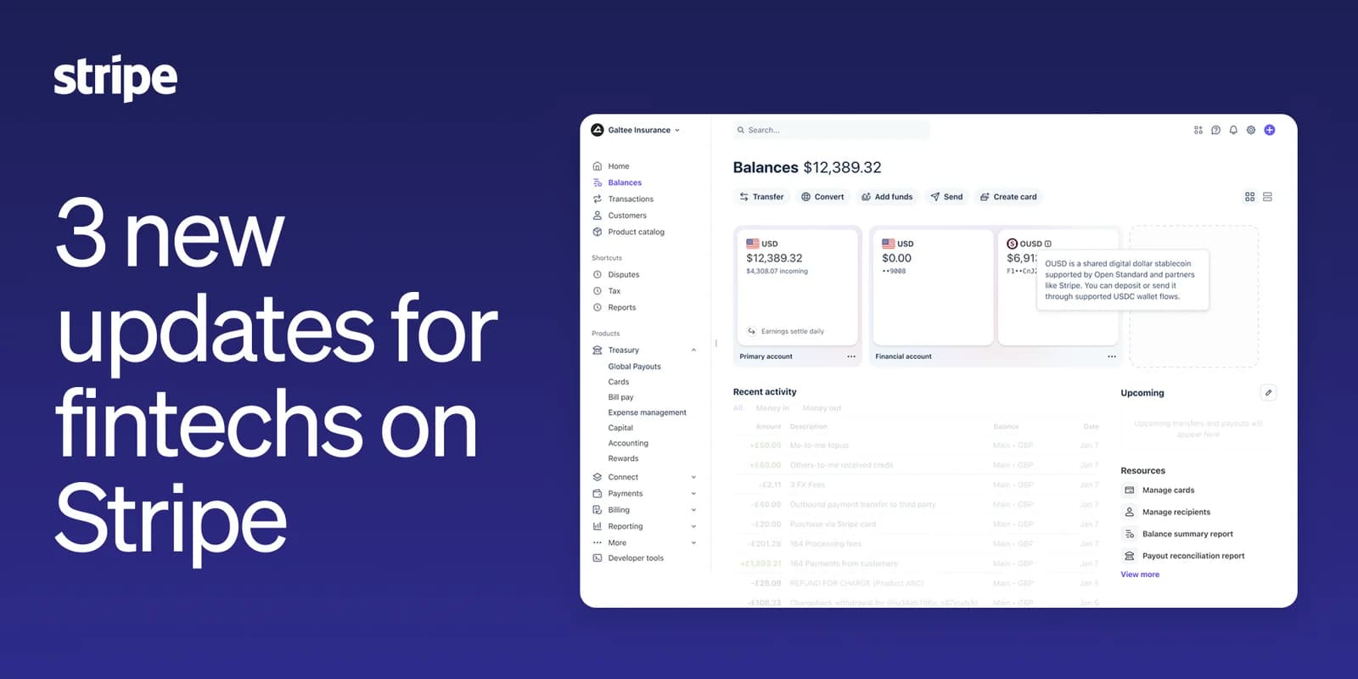
Task: Switch balances to list view
Action: click(x=1267, y=197)
